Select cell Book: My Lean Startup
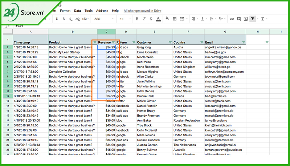 pos(73,52)
